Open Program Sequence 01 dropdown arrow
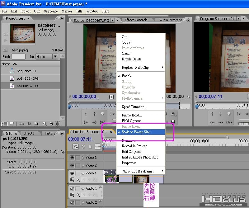Screen dimensions: 249x208 (x=238, y=19)
